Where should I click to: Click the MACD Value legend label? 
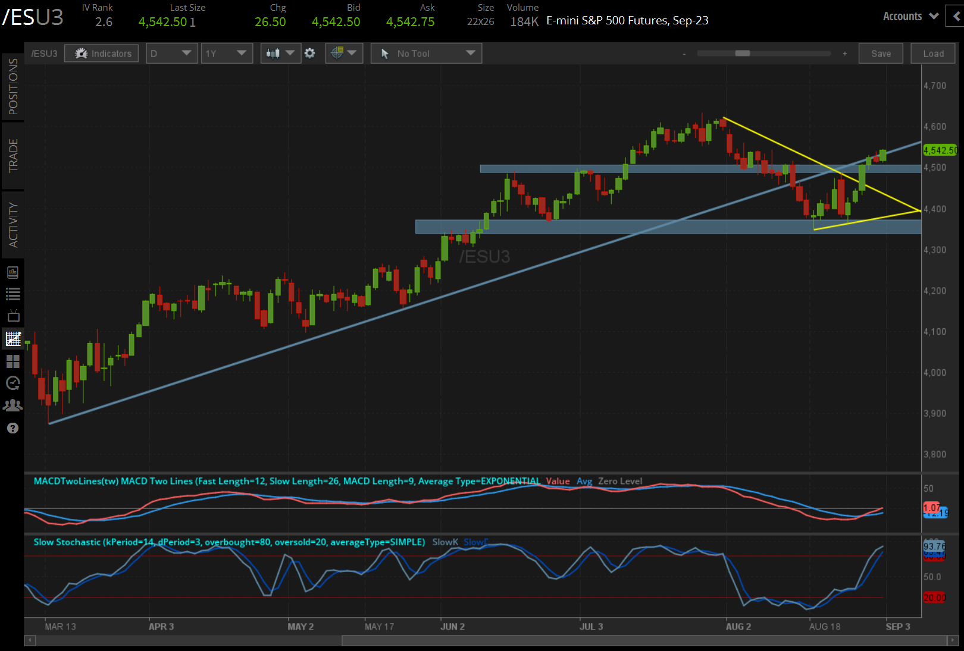coord(558,481)
